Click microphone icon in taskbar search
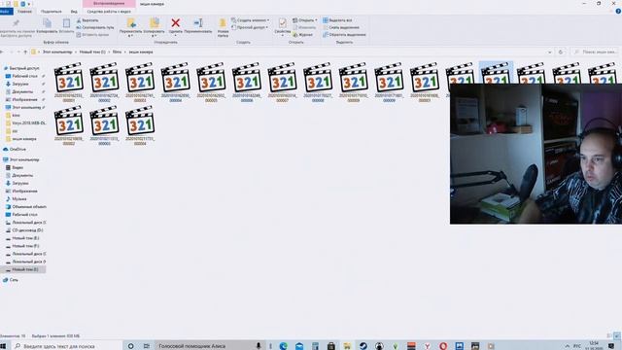622x350 pixels. (x=259, y=346)
